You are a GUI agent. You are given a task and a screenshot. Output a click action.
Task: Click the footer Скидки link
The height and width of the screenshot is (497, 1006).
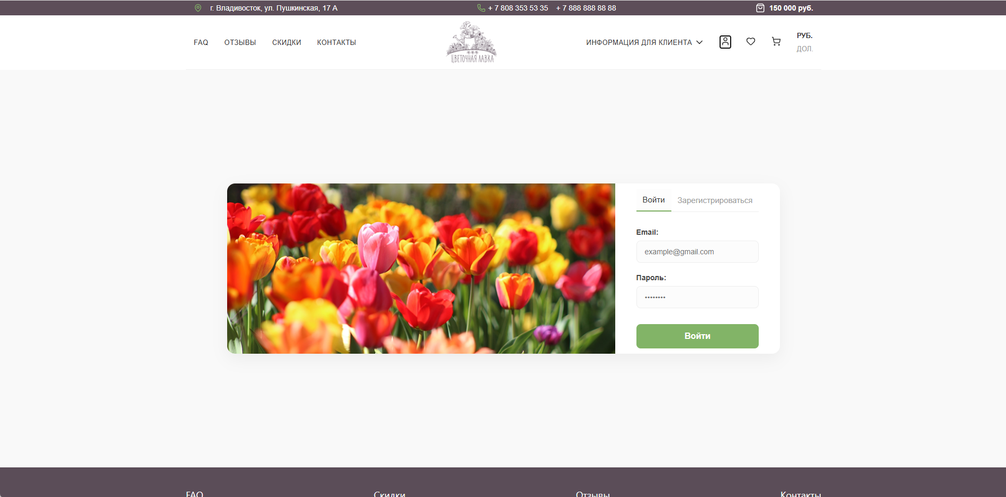pyautogui.click(x=389, y=494)
